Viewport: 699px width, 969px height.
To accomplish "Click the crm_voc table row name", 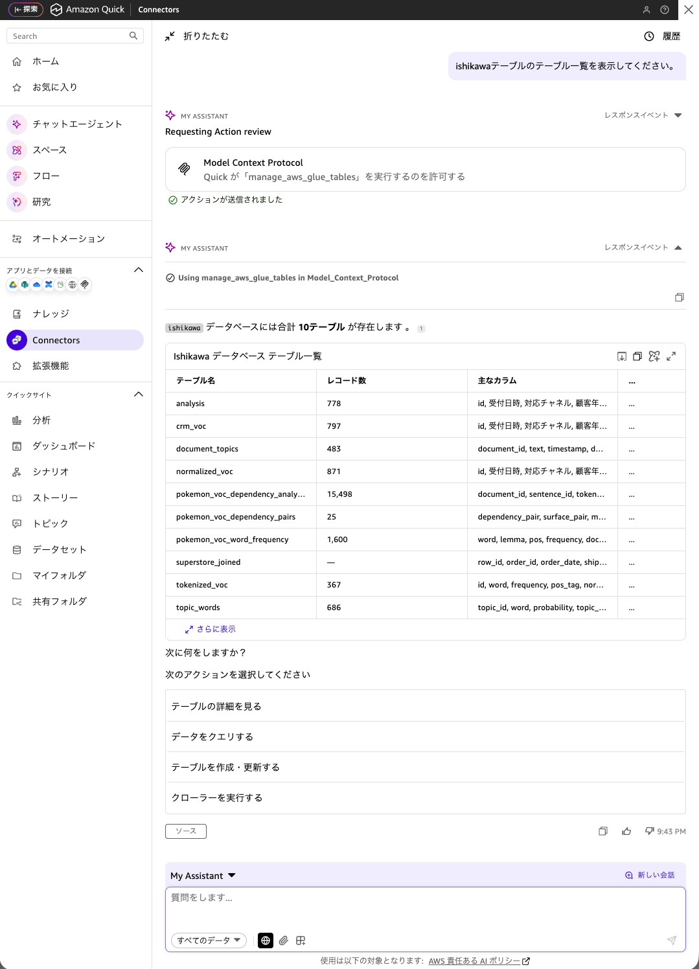I will pyautogui.click(x=191, y=426).
